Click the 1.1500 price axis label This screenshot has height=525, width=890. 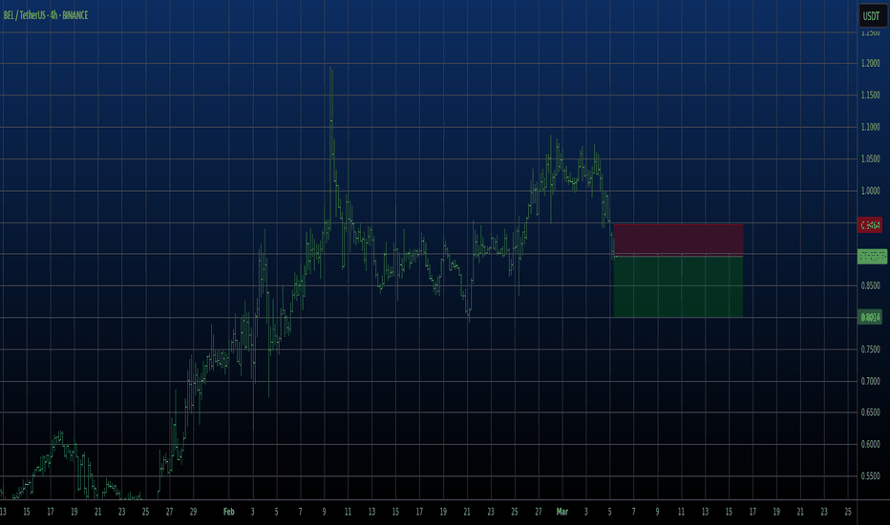coord(870,95)
